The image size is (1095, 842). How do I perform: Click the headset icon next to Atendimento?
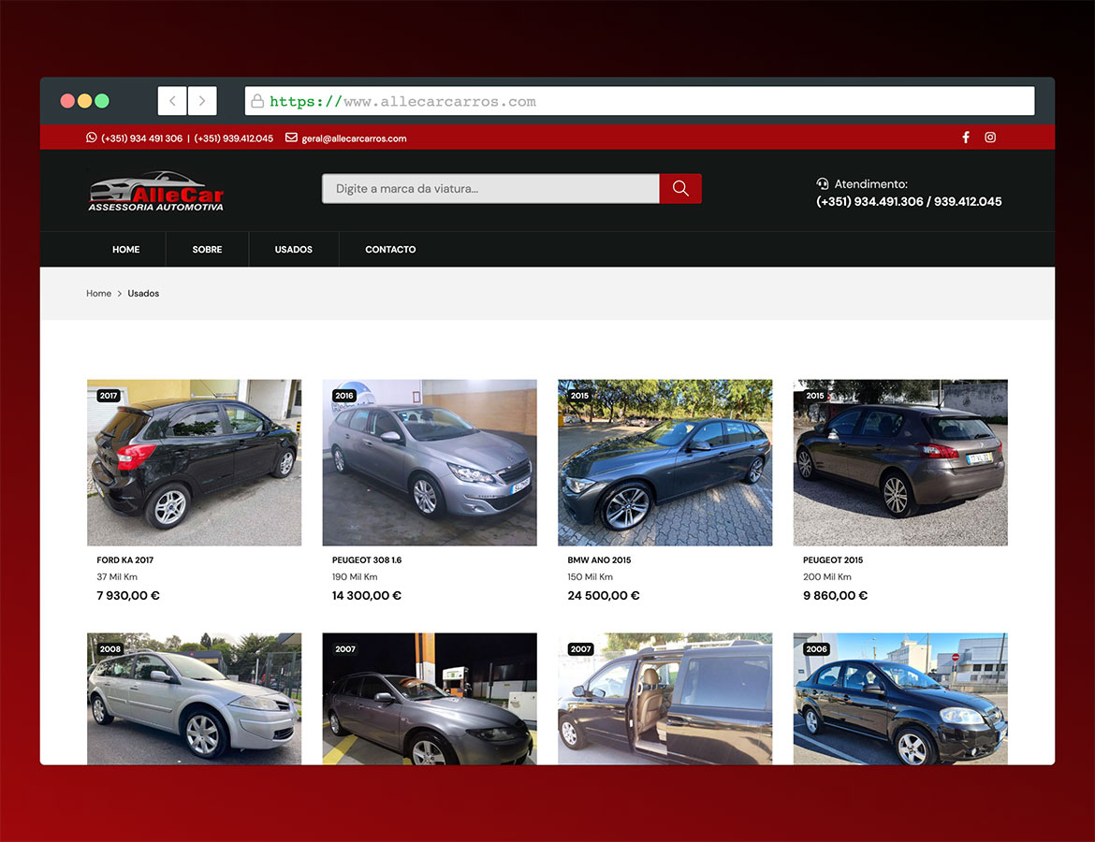(823, 183)
